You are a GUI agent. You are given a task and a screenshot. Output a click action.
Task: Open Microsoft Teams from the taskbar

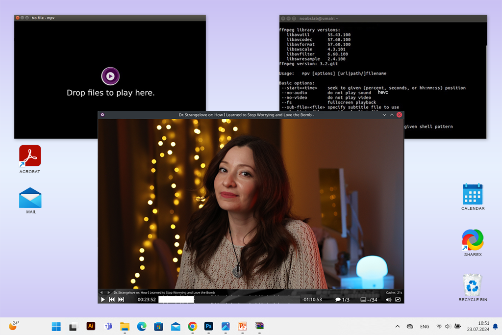click(108, 326)
